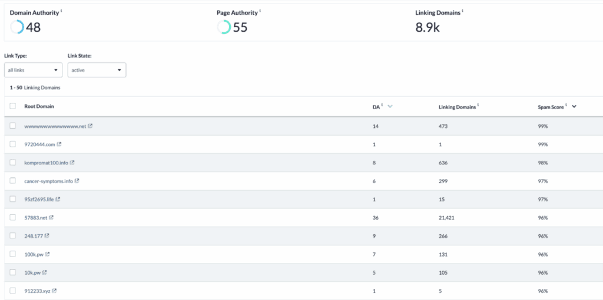Image resolution: width=603 pixels, height=300 pixels.
Task: Open external link icon for wwwwwwwwwwwwwww.net
Action: point(90,126)
